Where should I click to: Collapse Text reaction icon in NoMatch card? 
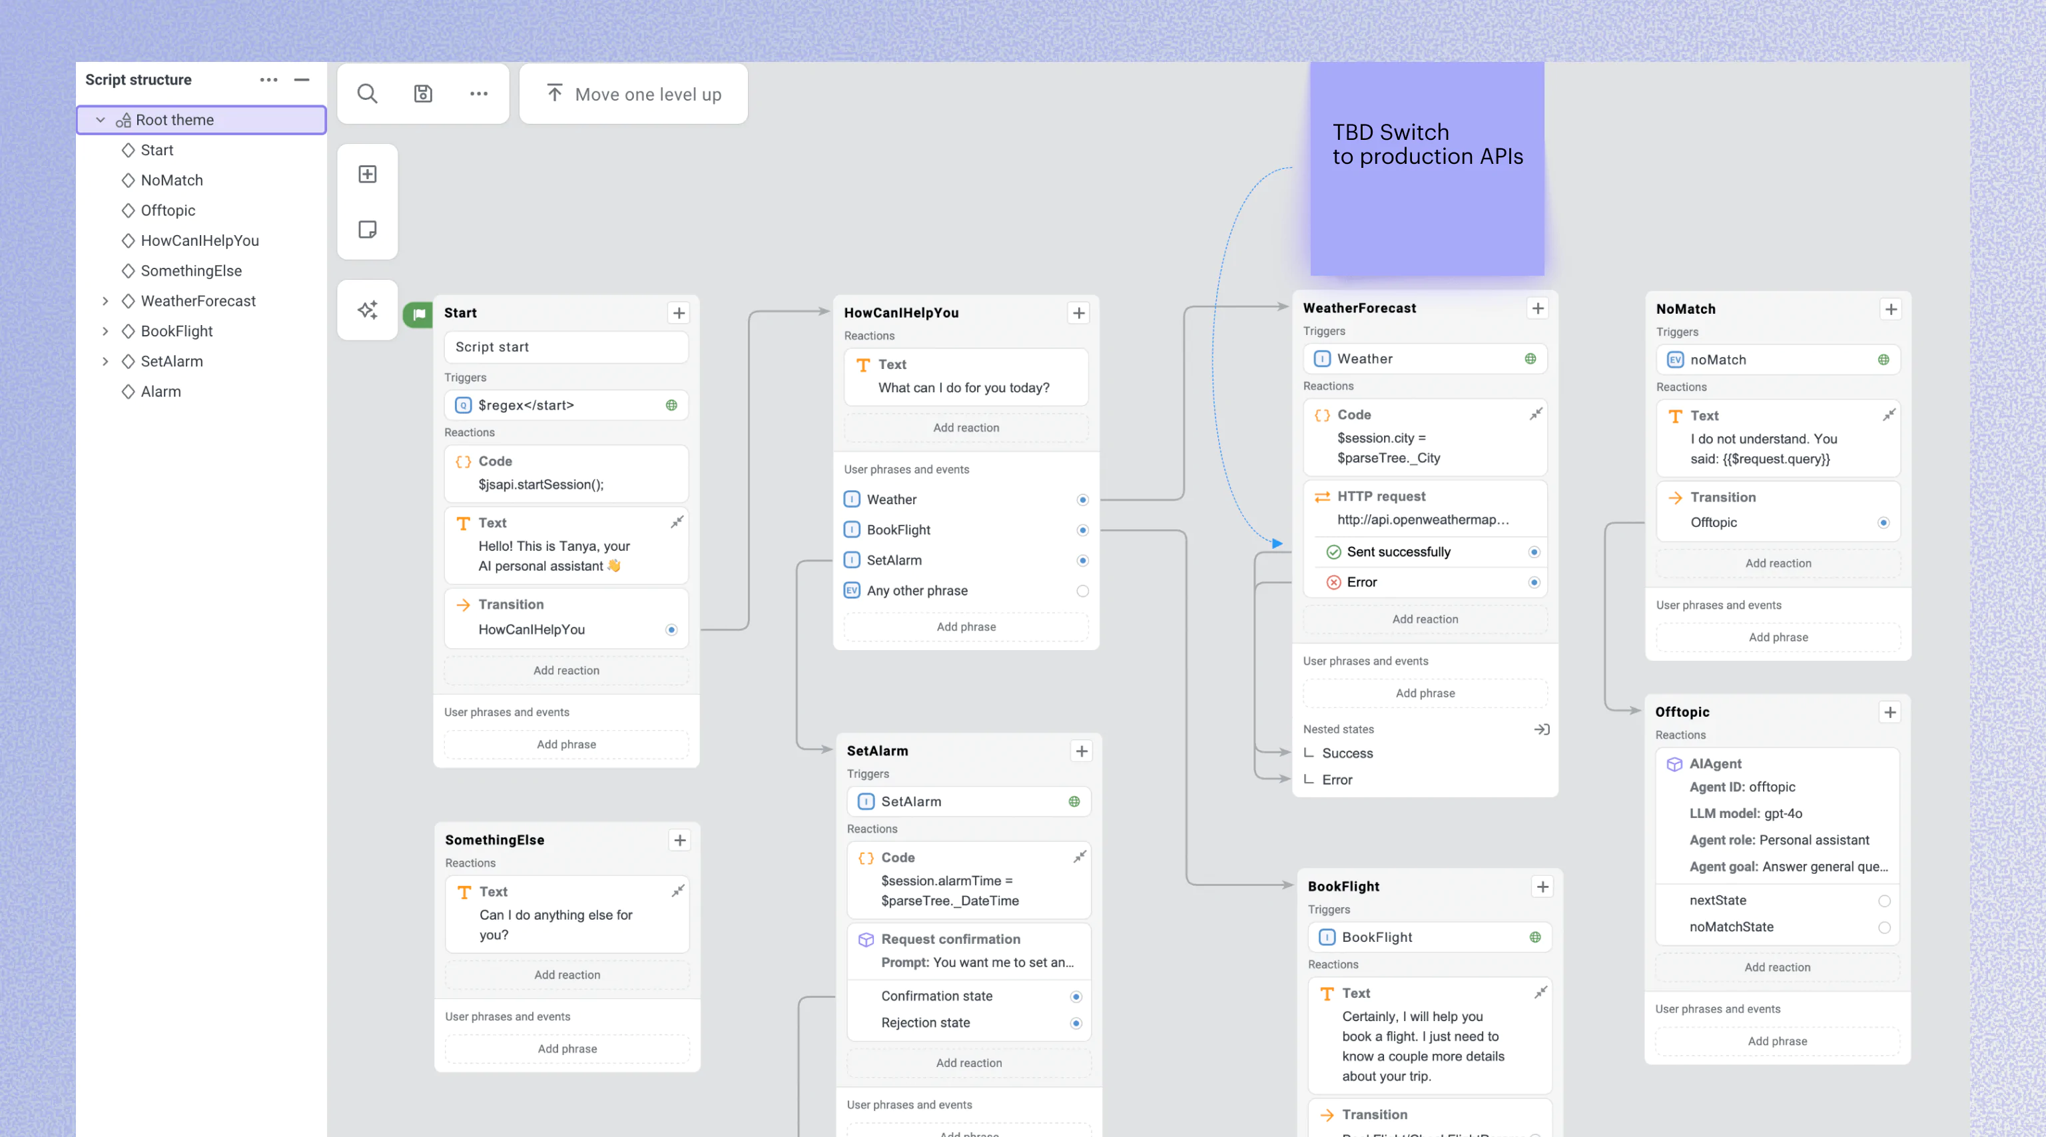pos(1889,415)
